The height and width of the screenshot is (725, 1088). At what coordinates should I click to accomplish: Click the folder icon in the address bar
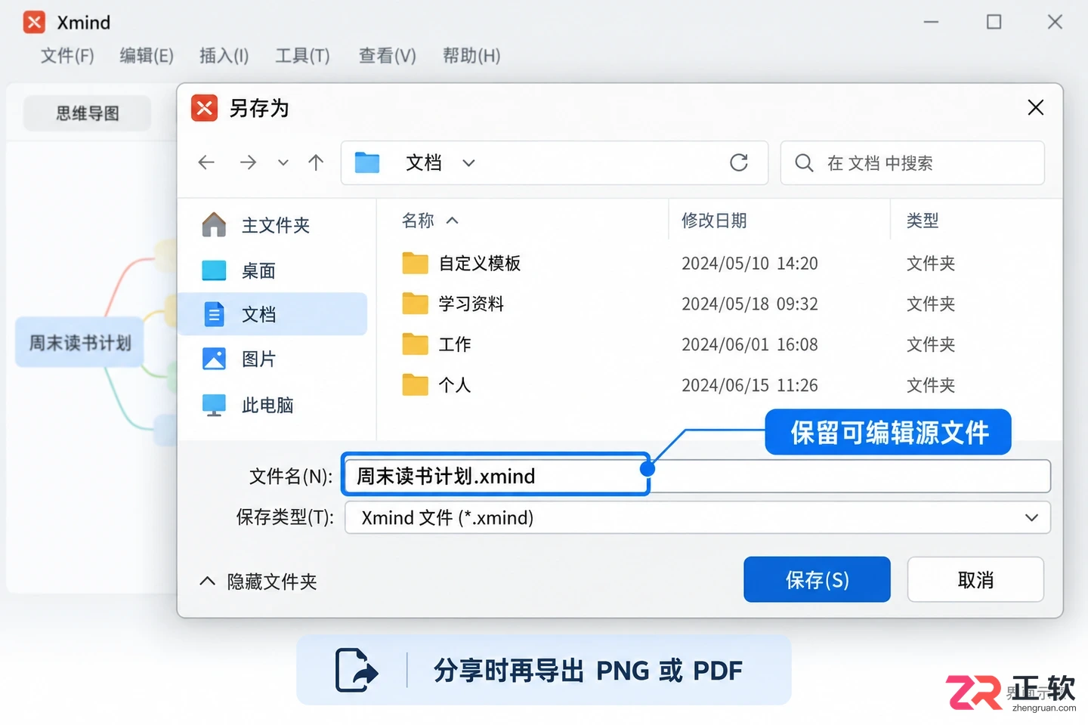[367, 162]
